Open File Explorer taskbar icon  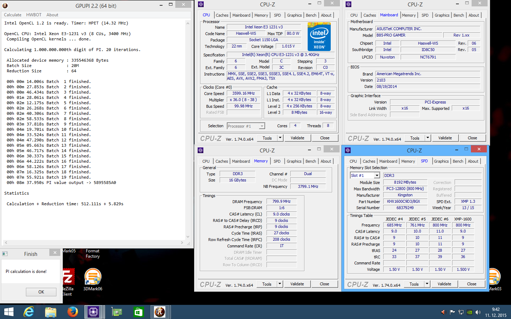point(51,312)
